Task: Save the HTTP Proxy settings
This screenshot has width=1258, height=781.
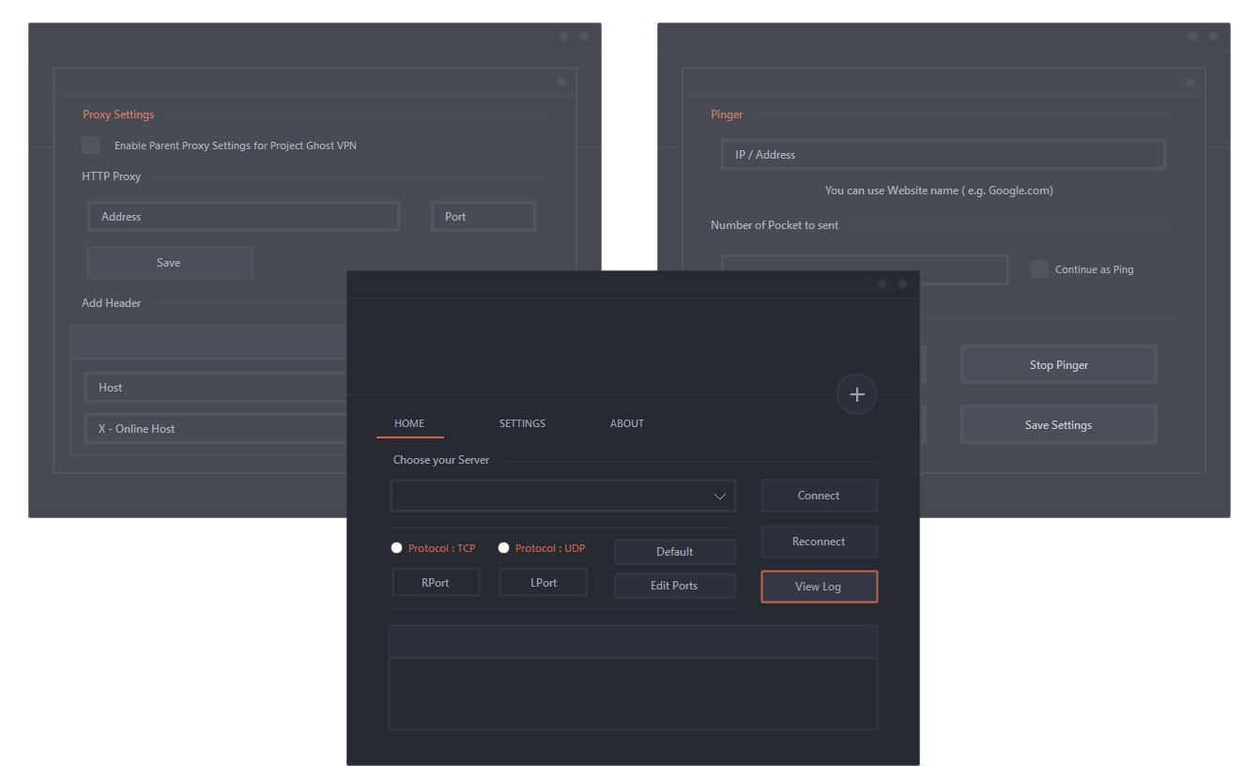Action: point(169,263)
